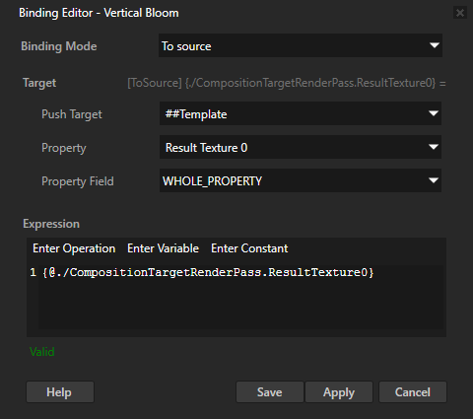Click the Enter Operation menu

(x=74, y=248)
